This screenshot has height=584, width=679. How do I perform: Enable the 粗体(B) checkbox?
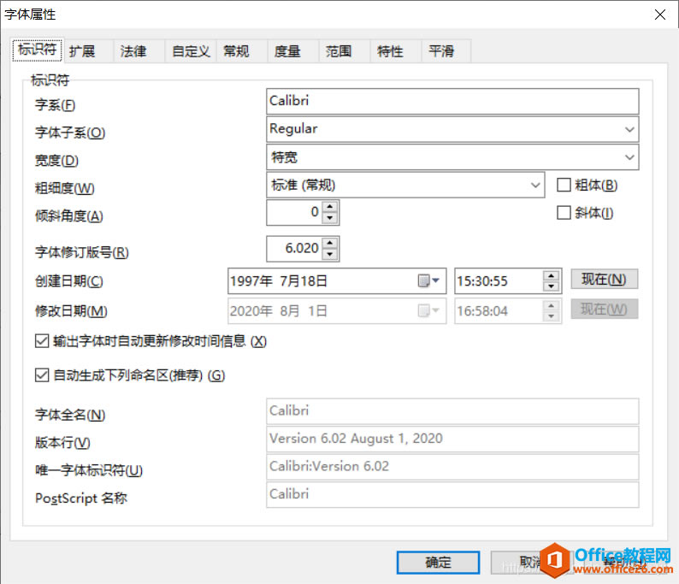[564, 185]
